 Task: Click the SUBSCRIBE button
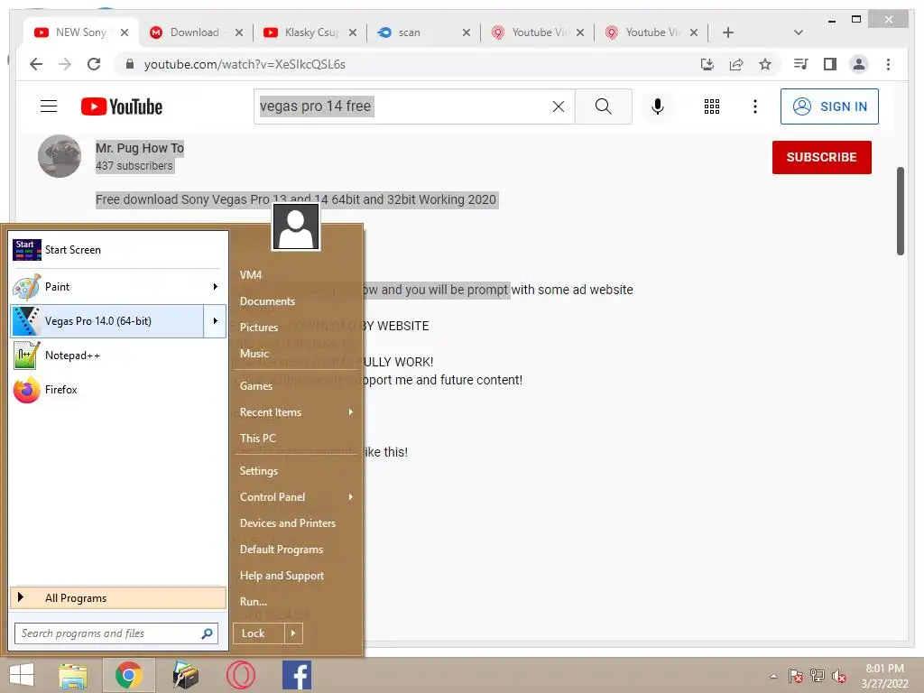821,157
